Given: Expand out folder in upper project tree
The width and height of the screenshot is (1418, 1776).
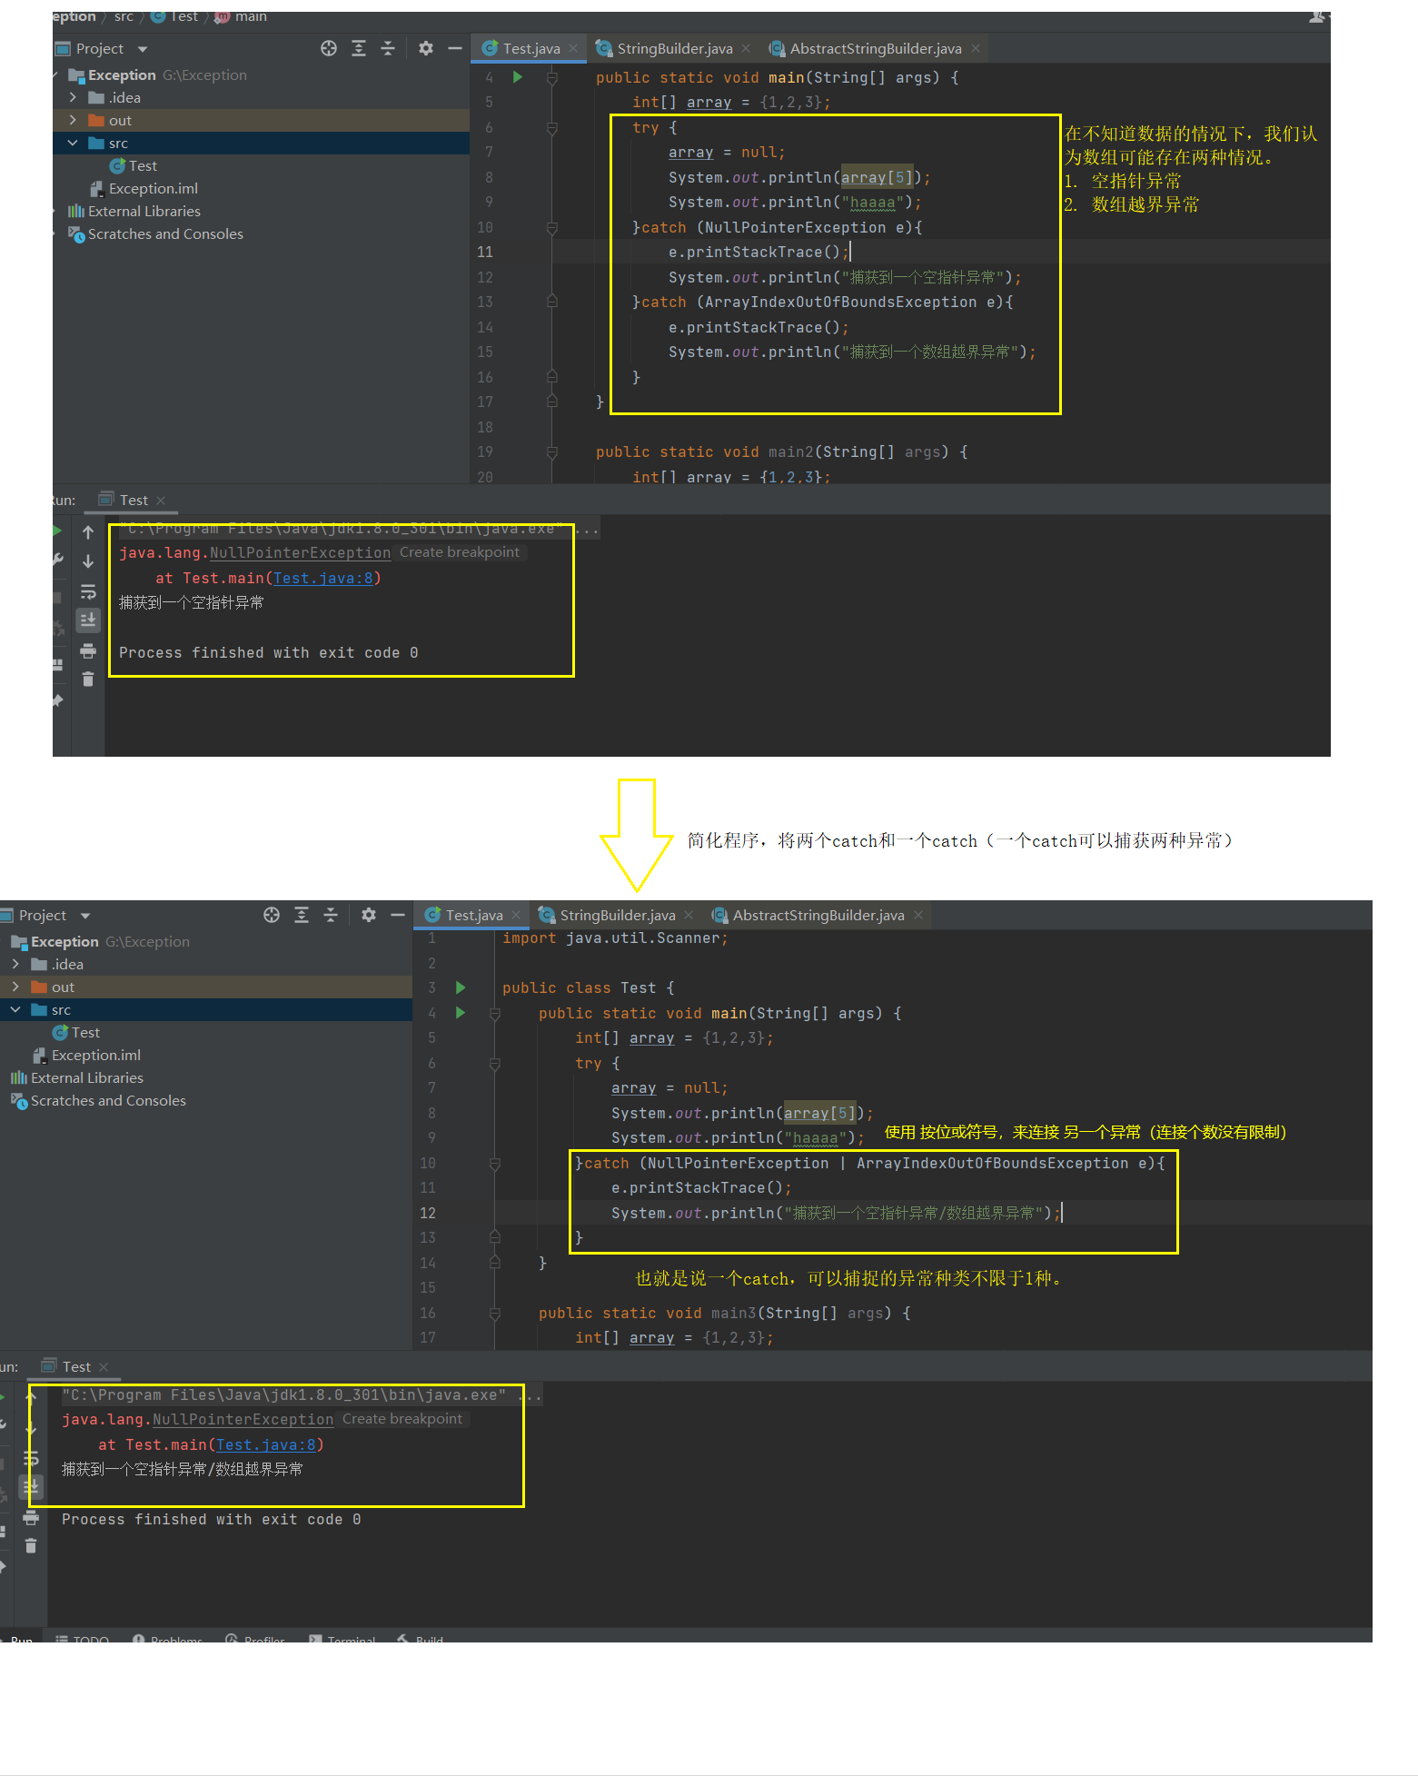Looking at the screenshot, I should 73,120.
